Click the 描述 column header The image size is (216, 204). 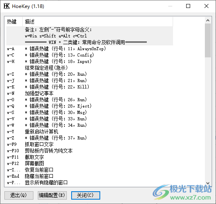[97, 22]
